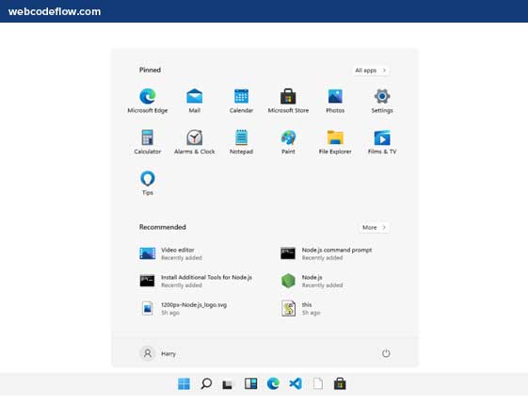Open Alarms & Clock app
Viewport: 528px width, 406px height.
click(194, 141)
